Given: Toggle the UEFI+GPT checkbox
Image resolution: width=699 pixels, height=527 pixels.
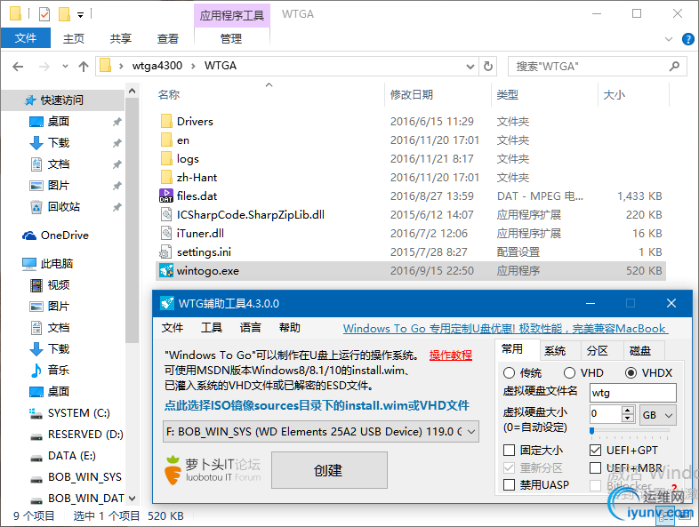Looking at the screenshot, I should 595,451.
